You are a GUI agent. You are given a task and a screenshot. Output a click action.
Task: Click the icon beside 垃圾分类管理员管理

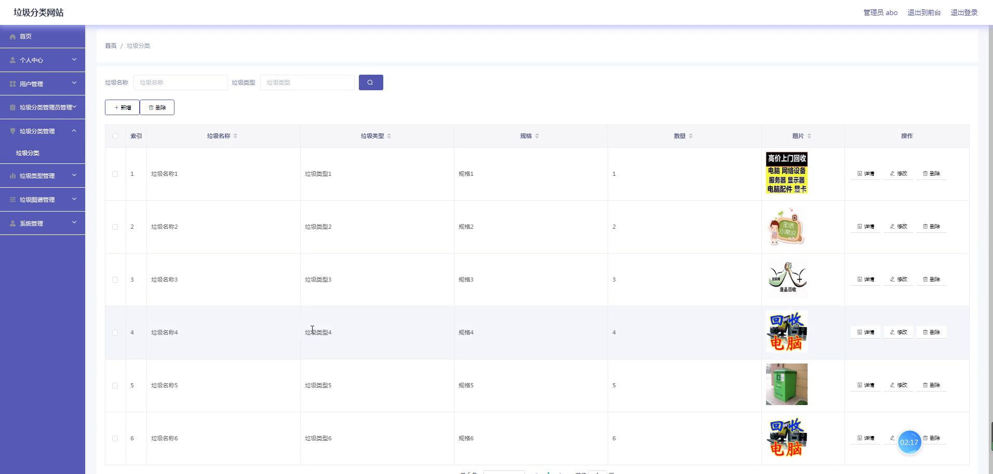point(13,107)
